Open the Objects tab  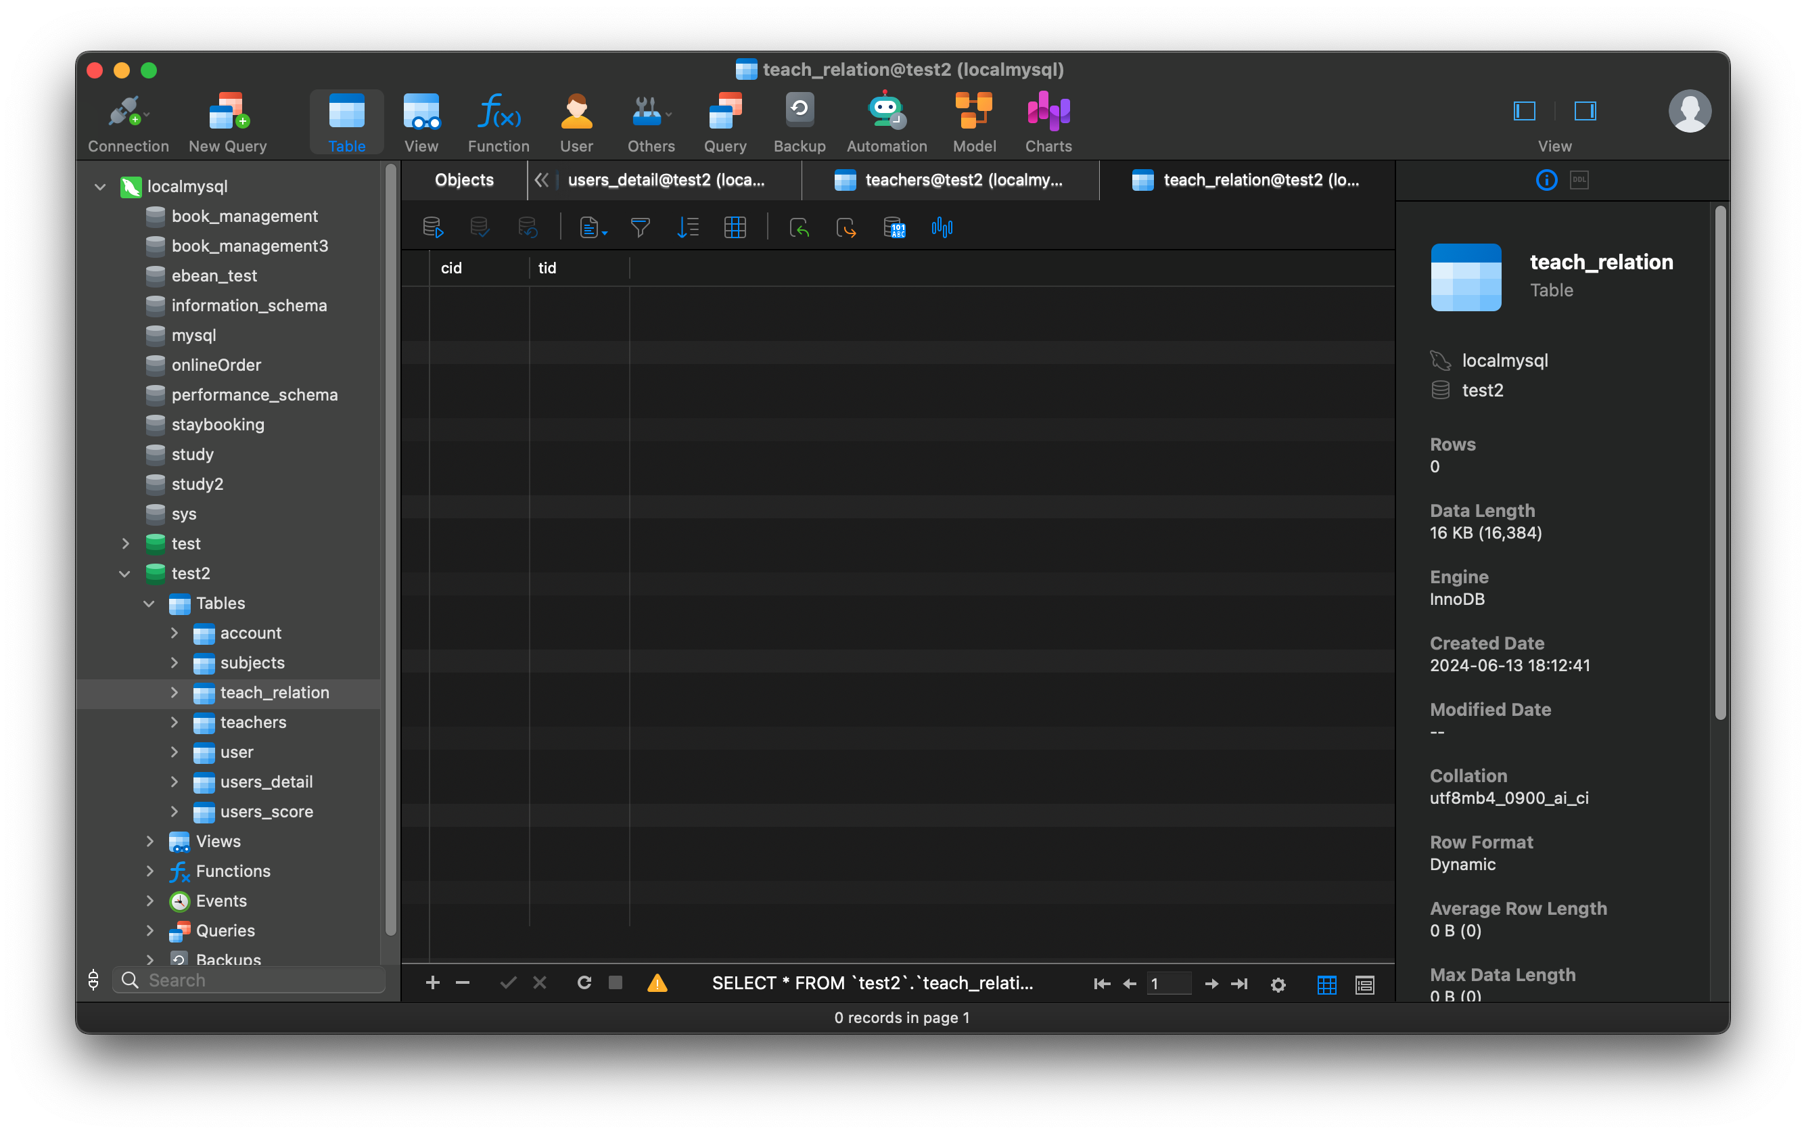[463, 180]
